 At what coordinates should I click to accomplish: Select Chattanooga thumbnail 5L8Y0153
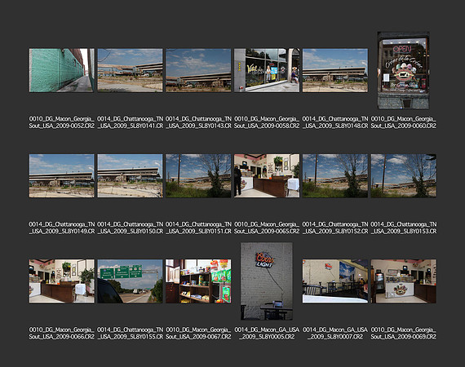tap(403, 176)
